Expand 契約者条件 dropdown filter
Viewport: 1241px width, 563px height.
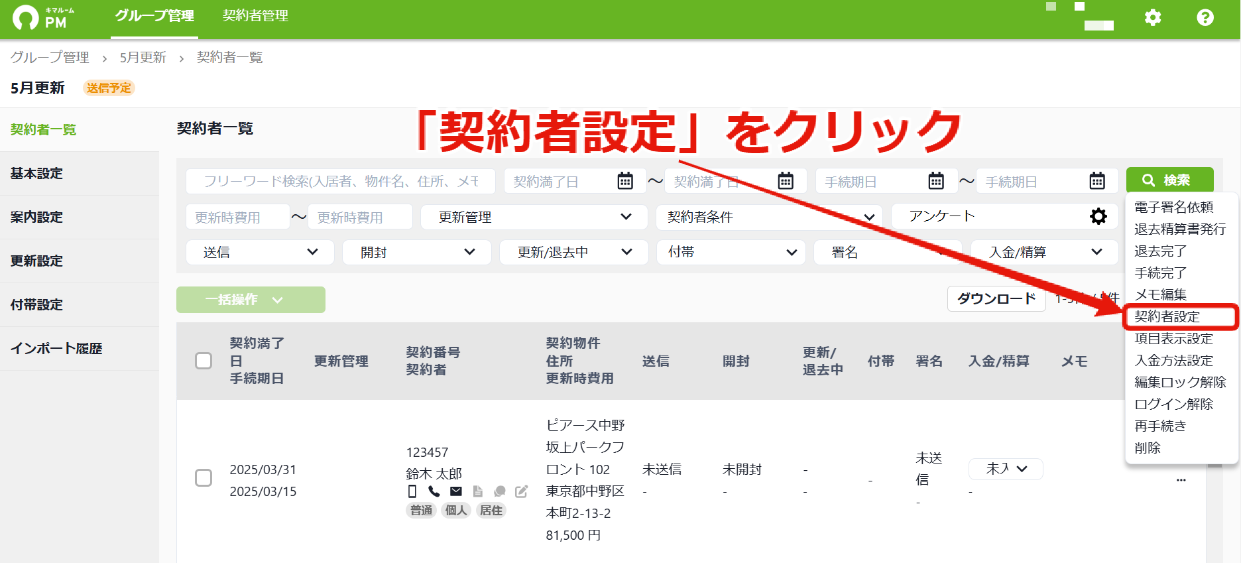769,217
